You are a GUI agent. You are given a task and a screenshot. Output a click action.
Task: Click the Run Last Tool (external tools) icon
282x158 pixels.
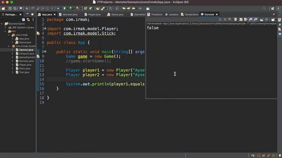tap(78, 8)
